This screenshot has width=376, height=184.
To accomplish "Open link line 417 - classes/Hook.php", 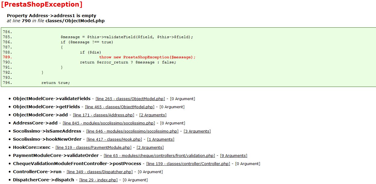I will click(x=114, y=139).
